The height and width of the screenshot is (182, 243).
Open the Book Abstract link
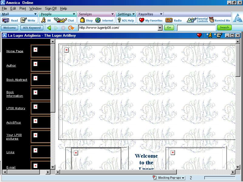[x=17, y=80]
